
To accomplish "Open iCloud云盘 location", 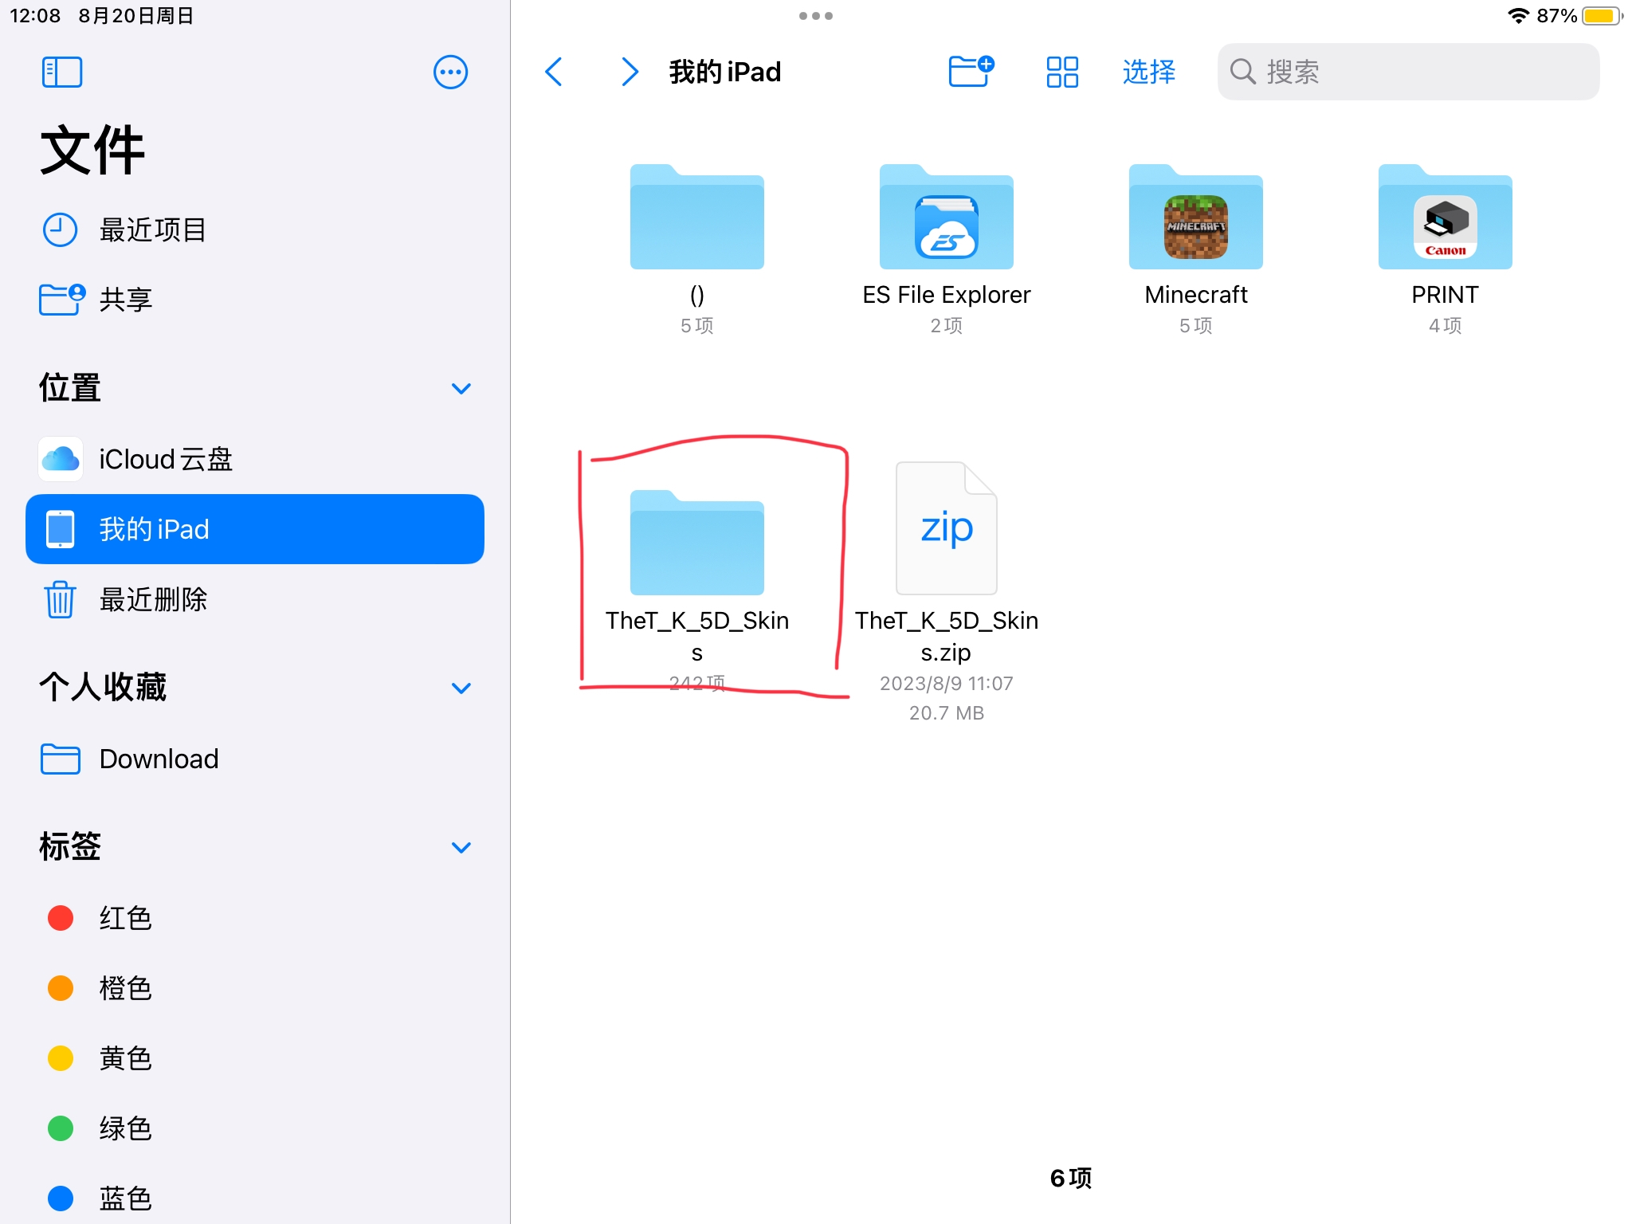I will [255, 459].
